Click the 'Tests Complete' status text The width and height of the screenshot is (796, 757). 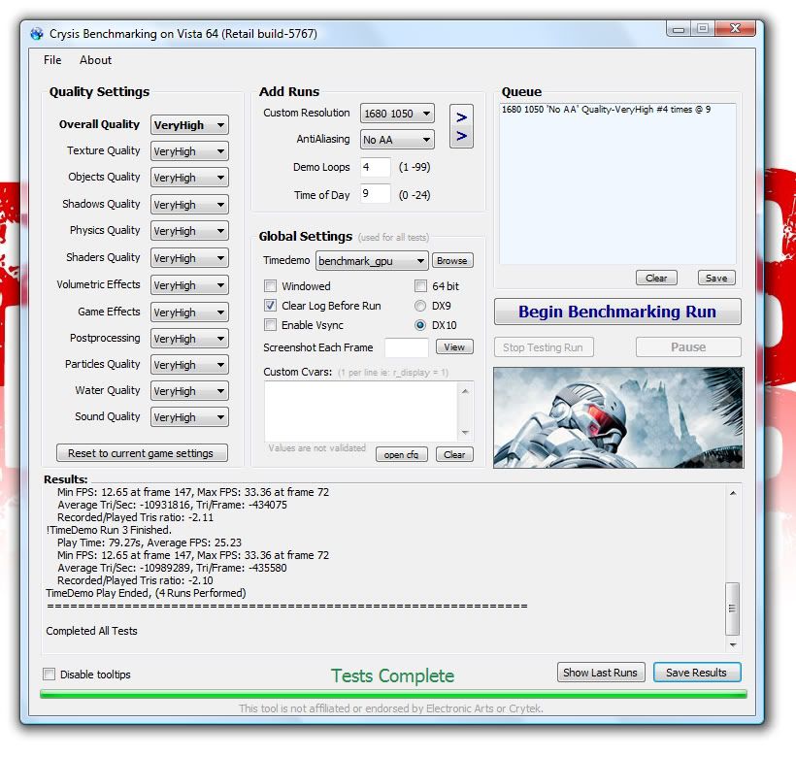point(393,675)
